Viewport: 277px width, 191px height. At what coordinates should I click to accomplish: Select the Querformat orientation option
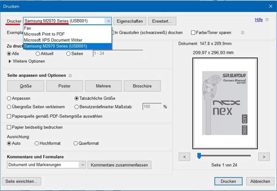pos(76,143)
